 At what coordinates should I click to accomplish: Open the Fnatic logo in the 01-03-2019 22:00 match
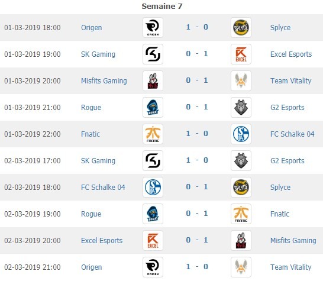(153, 134)
